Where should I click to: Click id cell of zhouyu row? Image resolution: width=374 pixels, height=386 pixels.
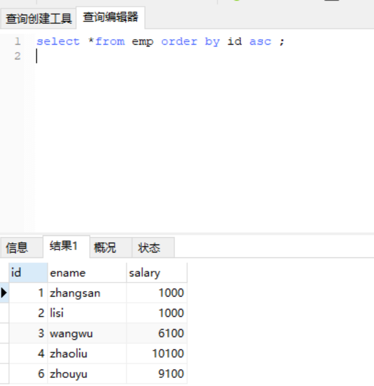point(28,374)
